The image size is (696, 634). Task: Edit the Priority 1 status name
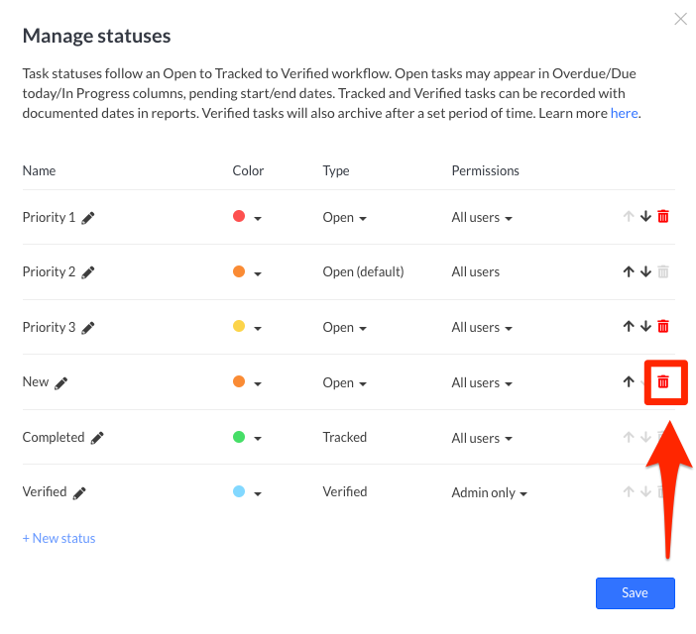click(x=88, y=218)
